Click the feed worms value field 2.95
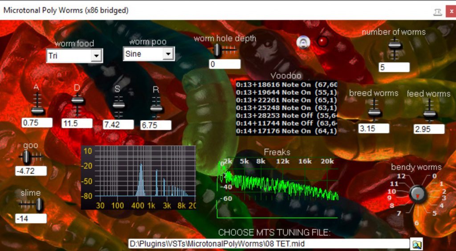The height and width of the screenshot is (251, 456). click(x=429, y=129)
